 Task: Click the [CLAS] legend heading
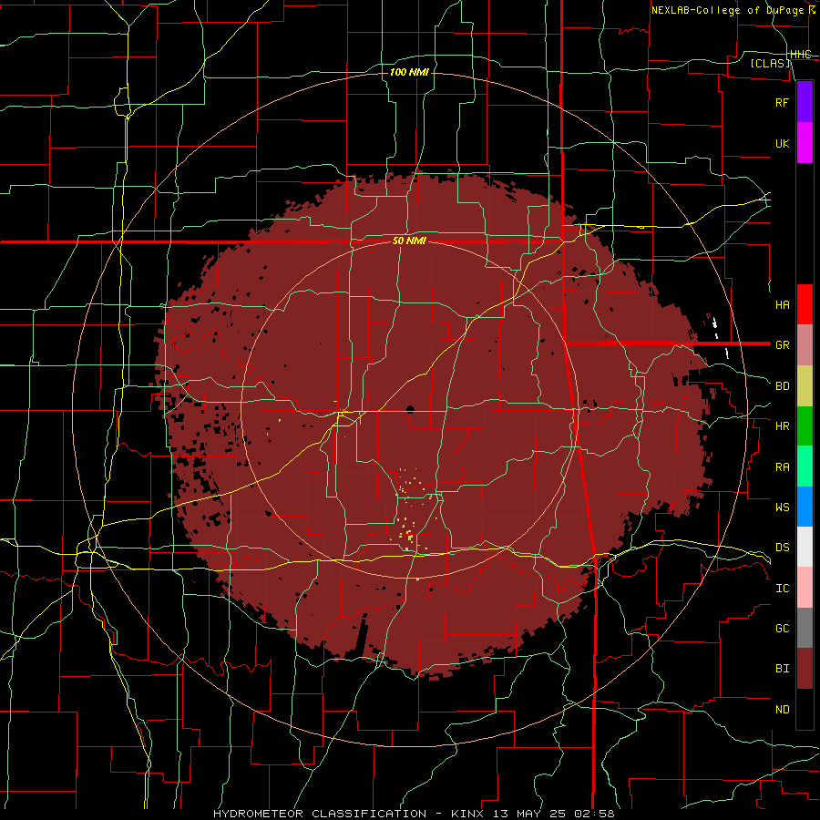pyautogui.click(x=770, y=63)
